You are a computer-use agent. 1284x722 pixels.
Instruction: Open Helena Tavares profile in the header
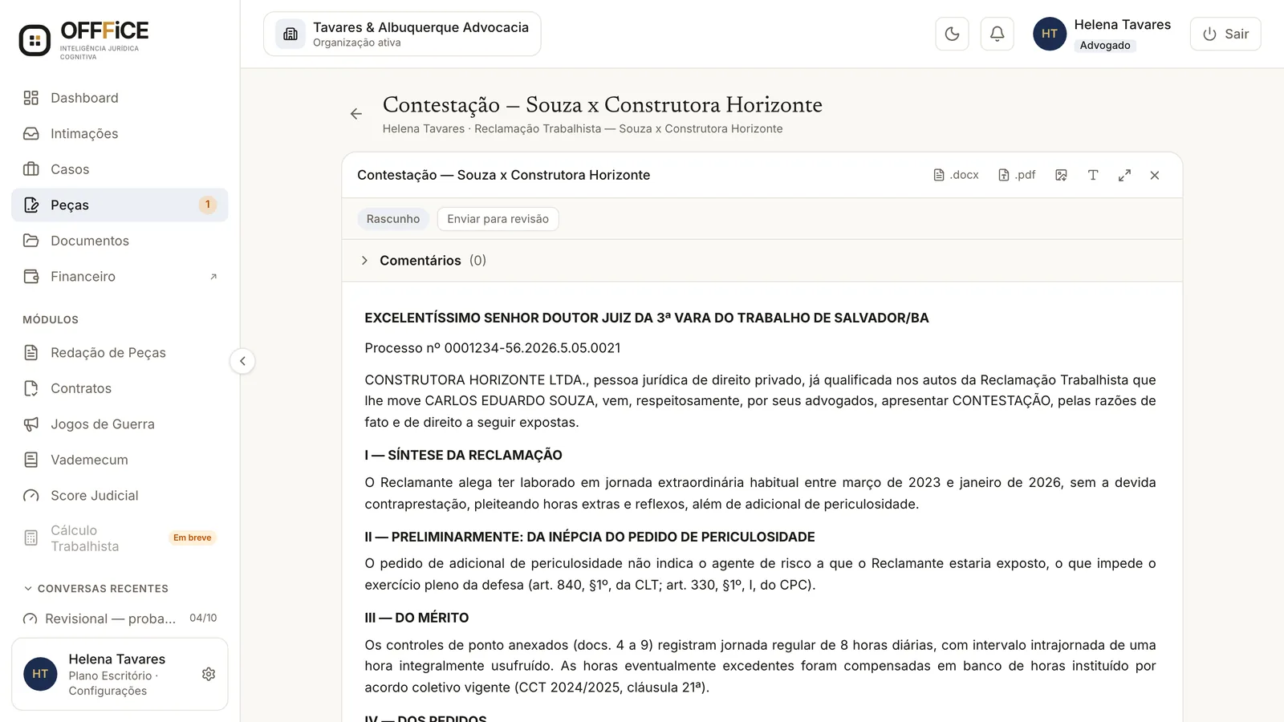[x=1102, y=34]
